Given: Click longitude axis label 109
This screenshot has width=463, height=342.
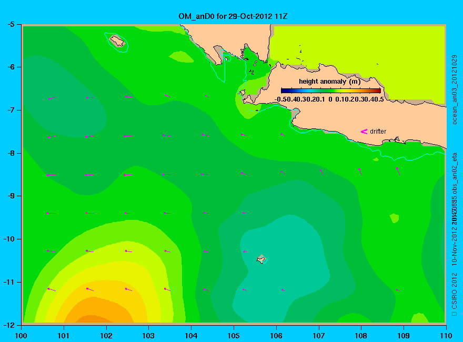Looking at the screenshot, I should coord(404,336).
